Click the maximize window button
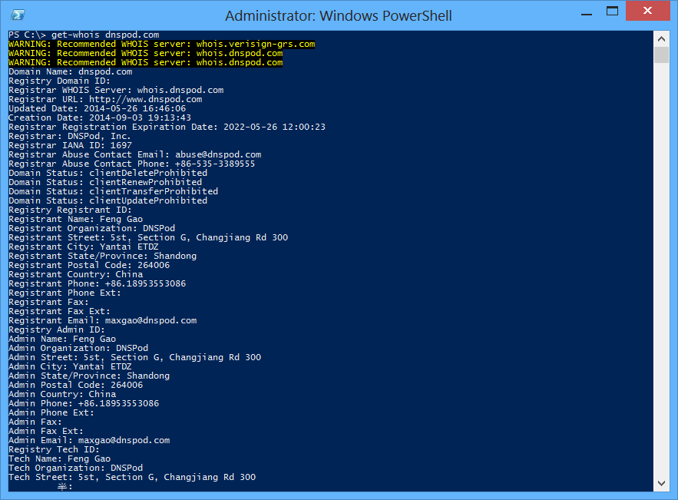Viewport: 678px width, 500px height. click(x=613, y=12)
